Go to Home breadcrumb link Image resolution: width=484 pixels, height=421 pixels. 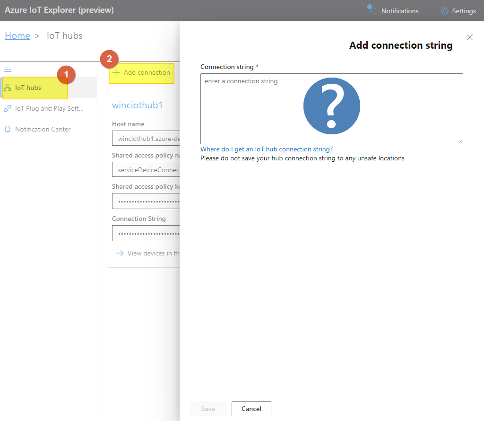tap(17, 36)
